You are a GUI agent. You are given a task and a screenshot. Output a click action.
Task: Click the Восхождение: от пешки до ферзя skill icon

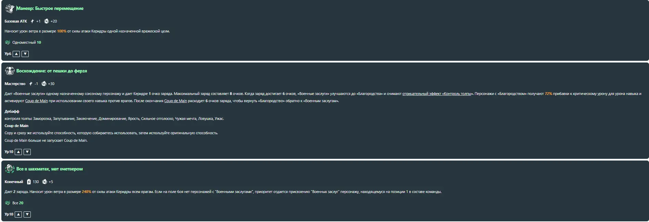[x=10, y=71]
